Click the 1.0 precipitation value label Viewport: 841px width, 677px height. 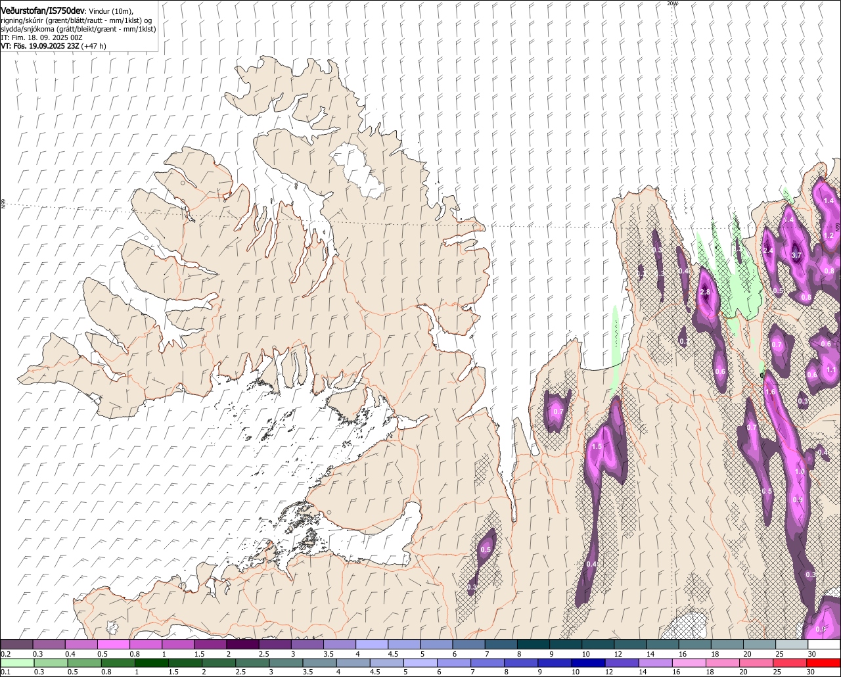tap(800, 471)
